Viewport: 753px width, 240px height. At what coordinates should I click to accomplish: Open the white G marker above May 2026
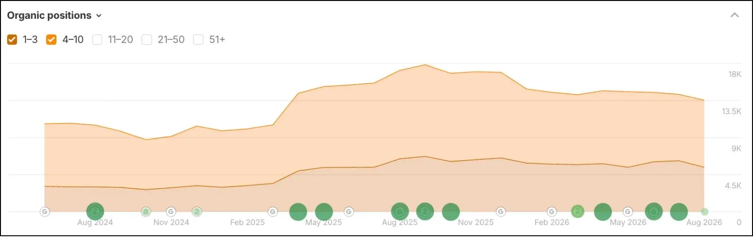[628, 212]
